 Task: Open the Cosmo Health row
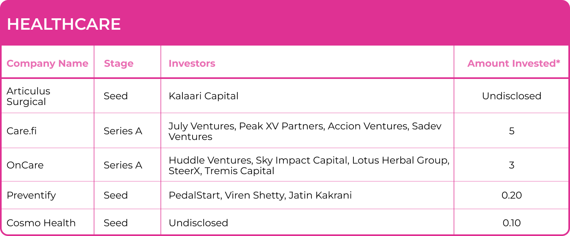point(41,223)
